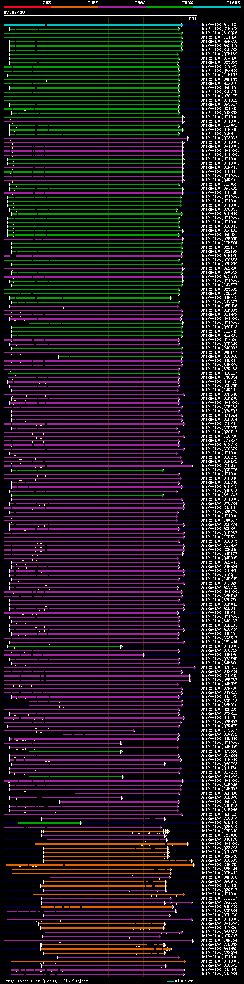Screen dimensions: 244x984
Task: Click the purple ~60% identity legend bar
Action: [122, 6]
